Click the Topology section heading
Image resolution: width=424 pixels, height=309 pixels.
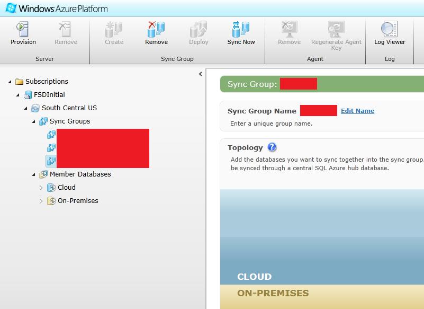coord(245,147)
